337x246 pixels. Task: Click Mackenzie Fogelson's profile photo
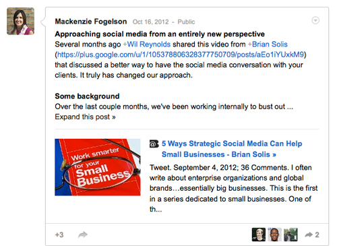point(20,21)
